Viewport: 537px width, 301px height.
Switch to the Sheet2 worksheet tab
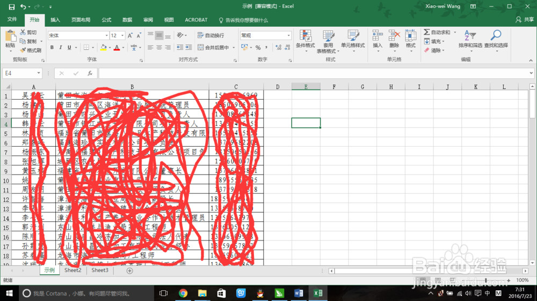tap(73, 270)
